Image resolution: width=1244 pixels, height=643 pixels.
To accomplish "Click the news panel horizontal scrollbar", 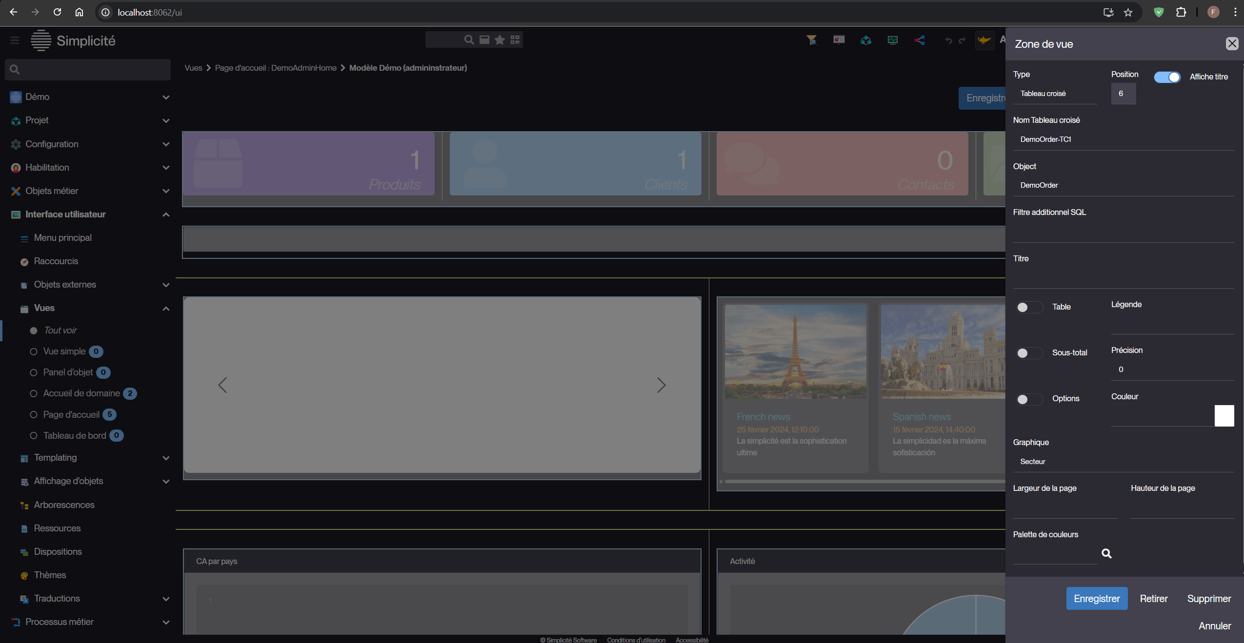I will coord(864,481).
